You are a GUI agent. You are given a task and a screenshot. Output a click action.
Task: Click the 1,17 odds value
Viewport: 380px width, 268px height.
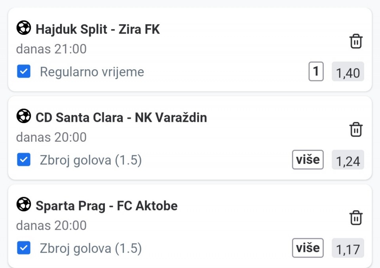tap(348, 248)
